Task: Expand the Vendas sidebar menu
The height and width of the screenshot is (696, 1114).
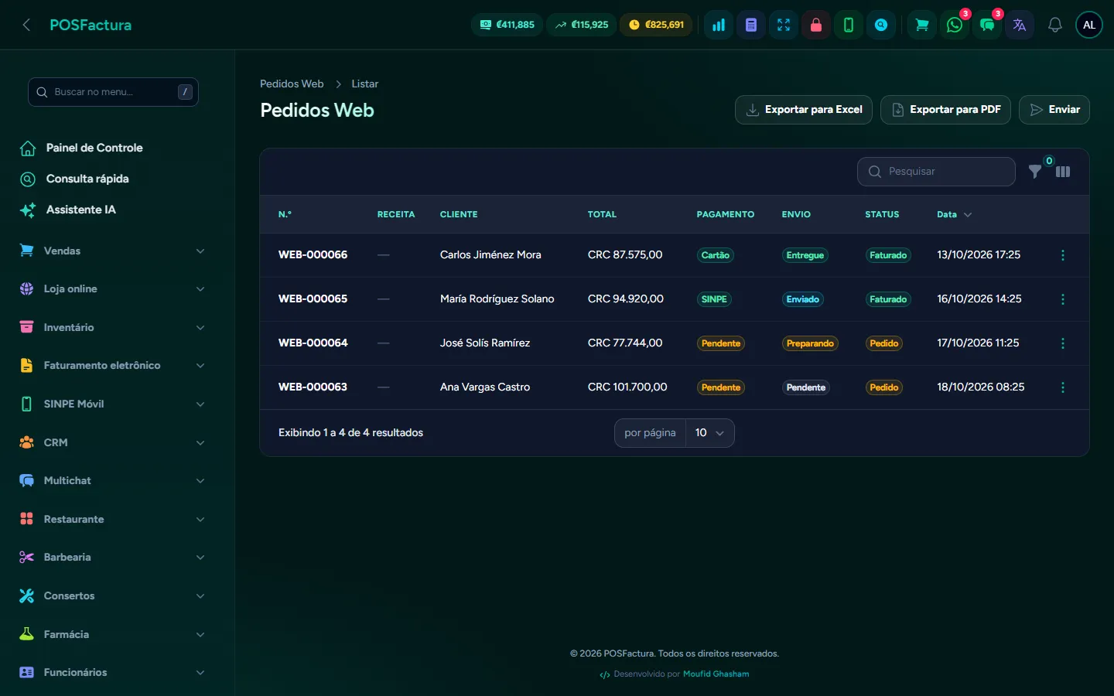Action: click(x=113, y=251)
